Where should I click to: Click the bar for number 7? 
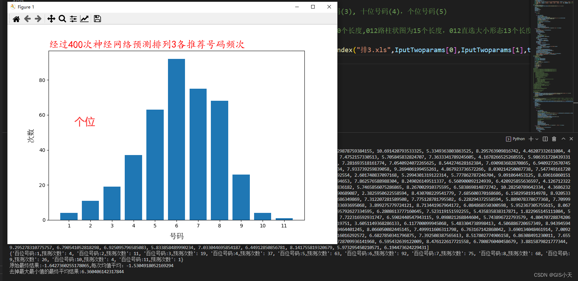pyautogui.click(x=198, y=154)
